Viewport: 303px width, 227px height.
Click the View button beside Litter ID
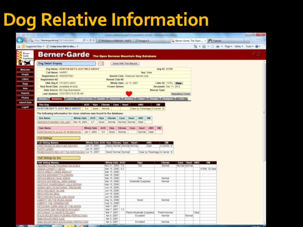[178, 83]
